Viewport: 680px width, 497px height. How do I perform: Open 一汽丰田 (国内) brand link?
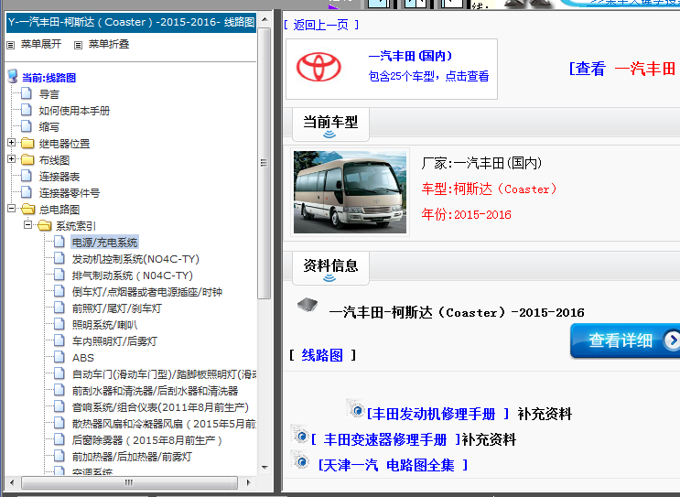coord(410,56)
